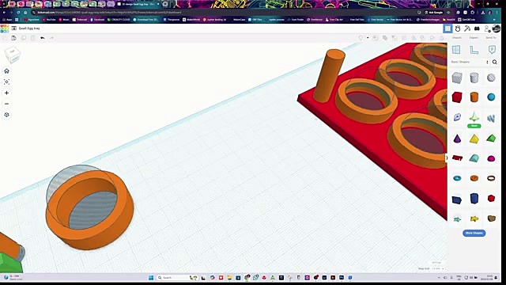Image resolution: width=506 pixels, height=285 pixels.
Task: Switch to orthographic view
Action: click(x=6, y=115)
